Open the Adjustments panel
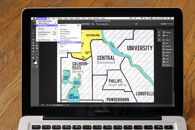This screenshot has height=130, width=195. (x=167, y=49)
